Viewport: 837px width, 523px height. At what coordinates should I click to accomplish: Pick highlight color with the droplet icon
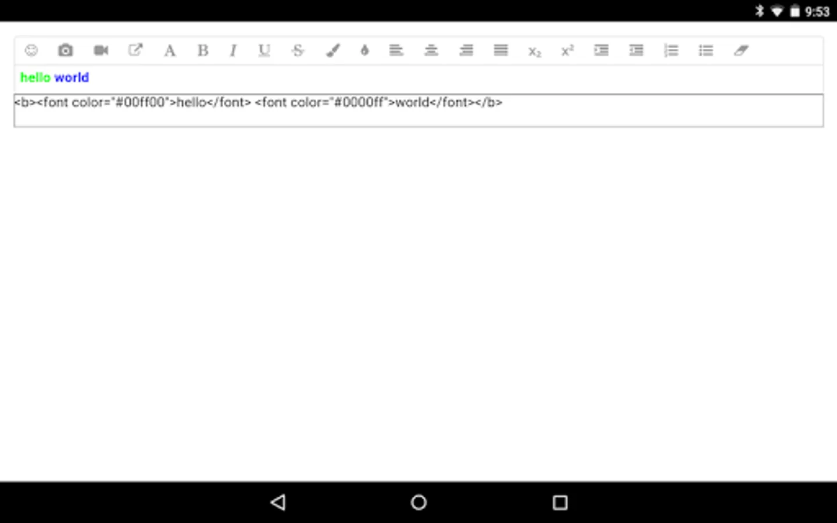tap(364, 51)
